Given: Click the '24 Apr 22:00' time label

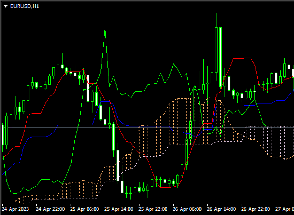Looking at the screenshot, I should 50,209.
